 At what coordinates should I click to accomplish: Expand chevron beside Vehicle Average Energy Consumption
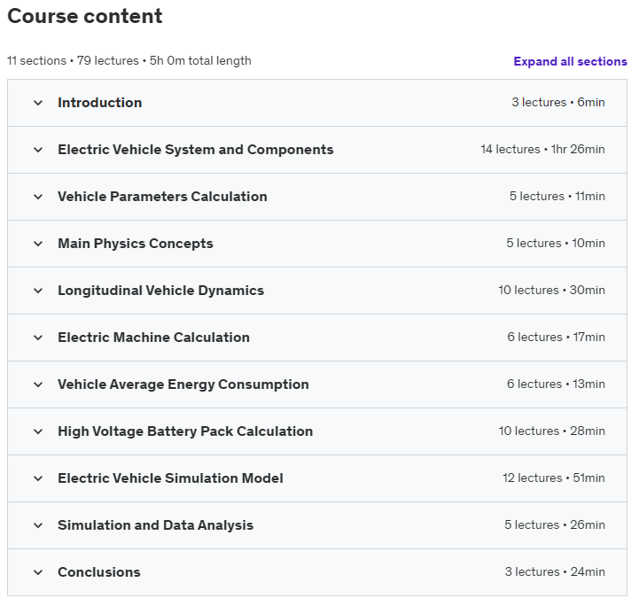38,384
